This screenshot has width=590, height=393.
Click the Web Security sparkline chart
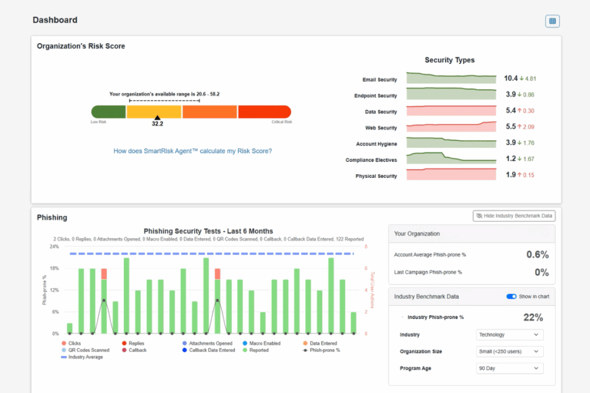[x=451, y=128]
